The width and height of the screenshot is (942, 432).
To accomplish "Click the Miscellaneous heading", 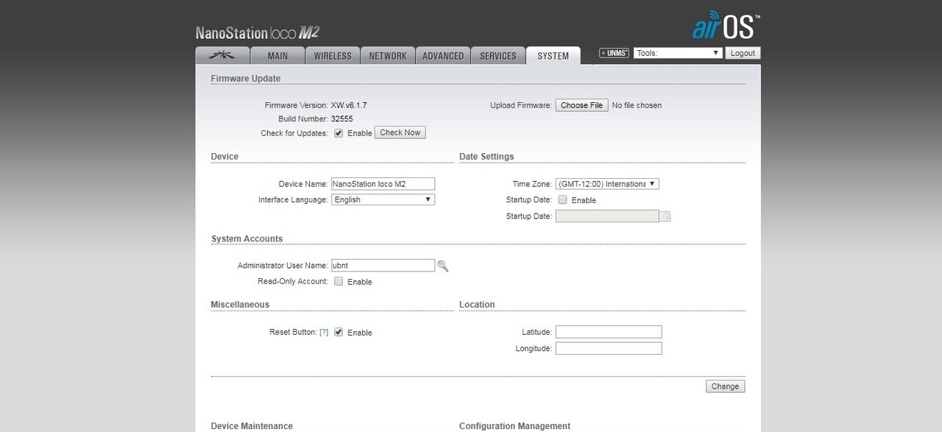I will tap(240, 305).
